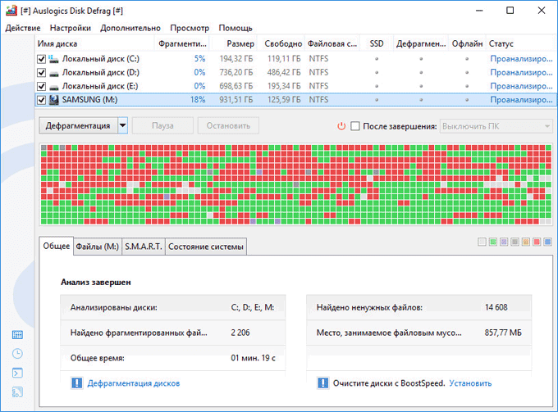Toggle the Local Disk (D:) checkbox
The width and height of the screenshot is (558, 412).
41,73
